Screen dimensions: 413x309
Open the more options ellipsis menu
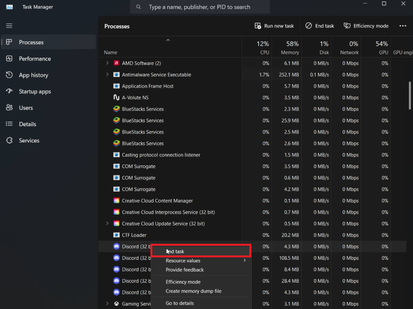pos(403,26)
